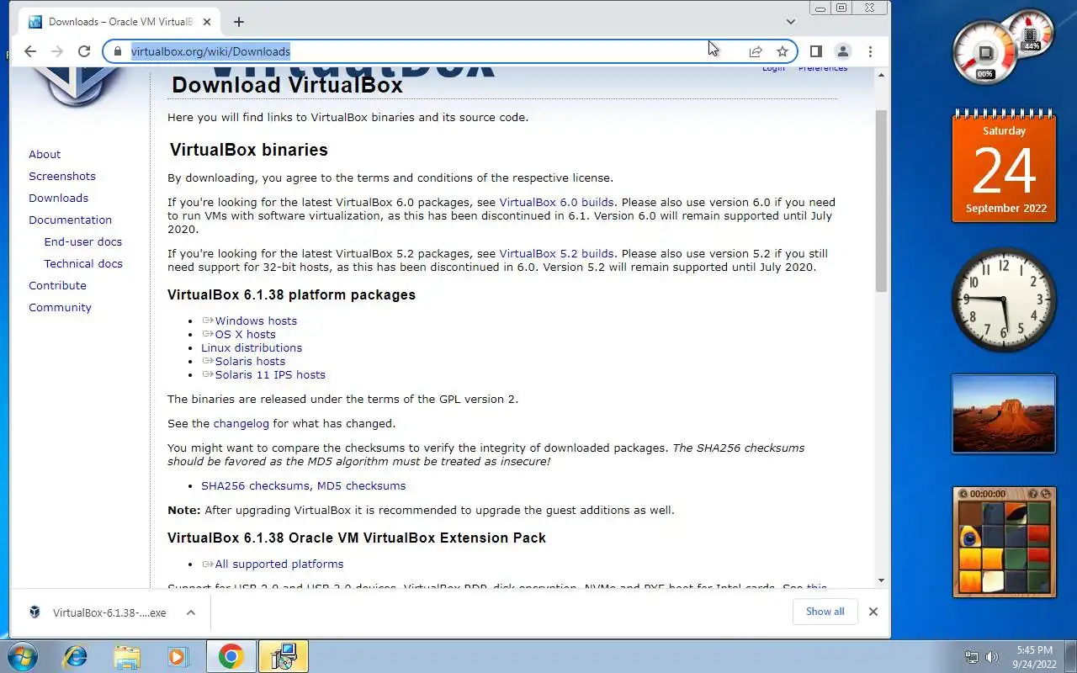The height and width of the screenshot is (673, 1077).
Task: View site info via the padlock icon
Action: click(x=117, y=51)
